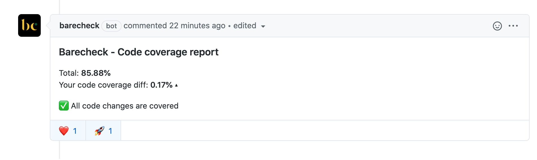Toggle the rocket reaction button

coord(103,131)
